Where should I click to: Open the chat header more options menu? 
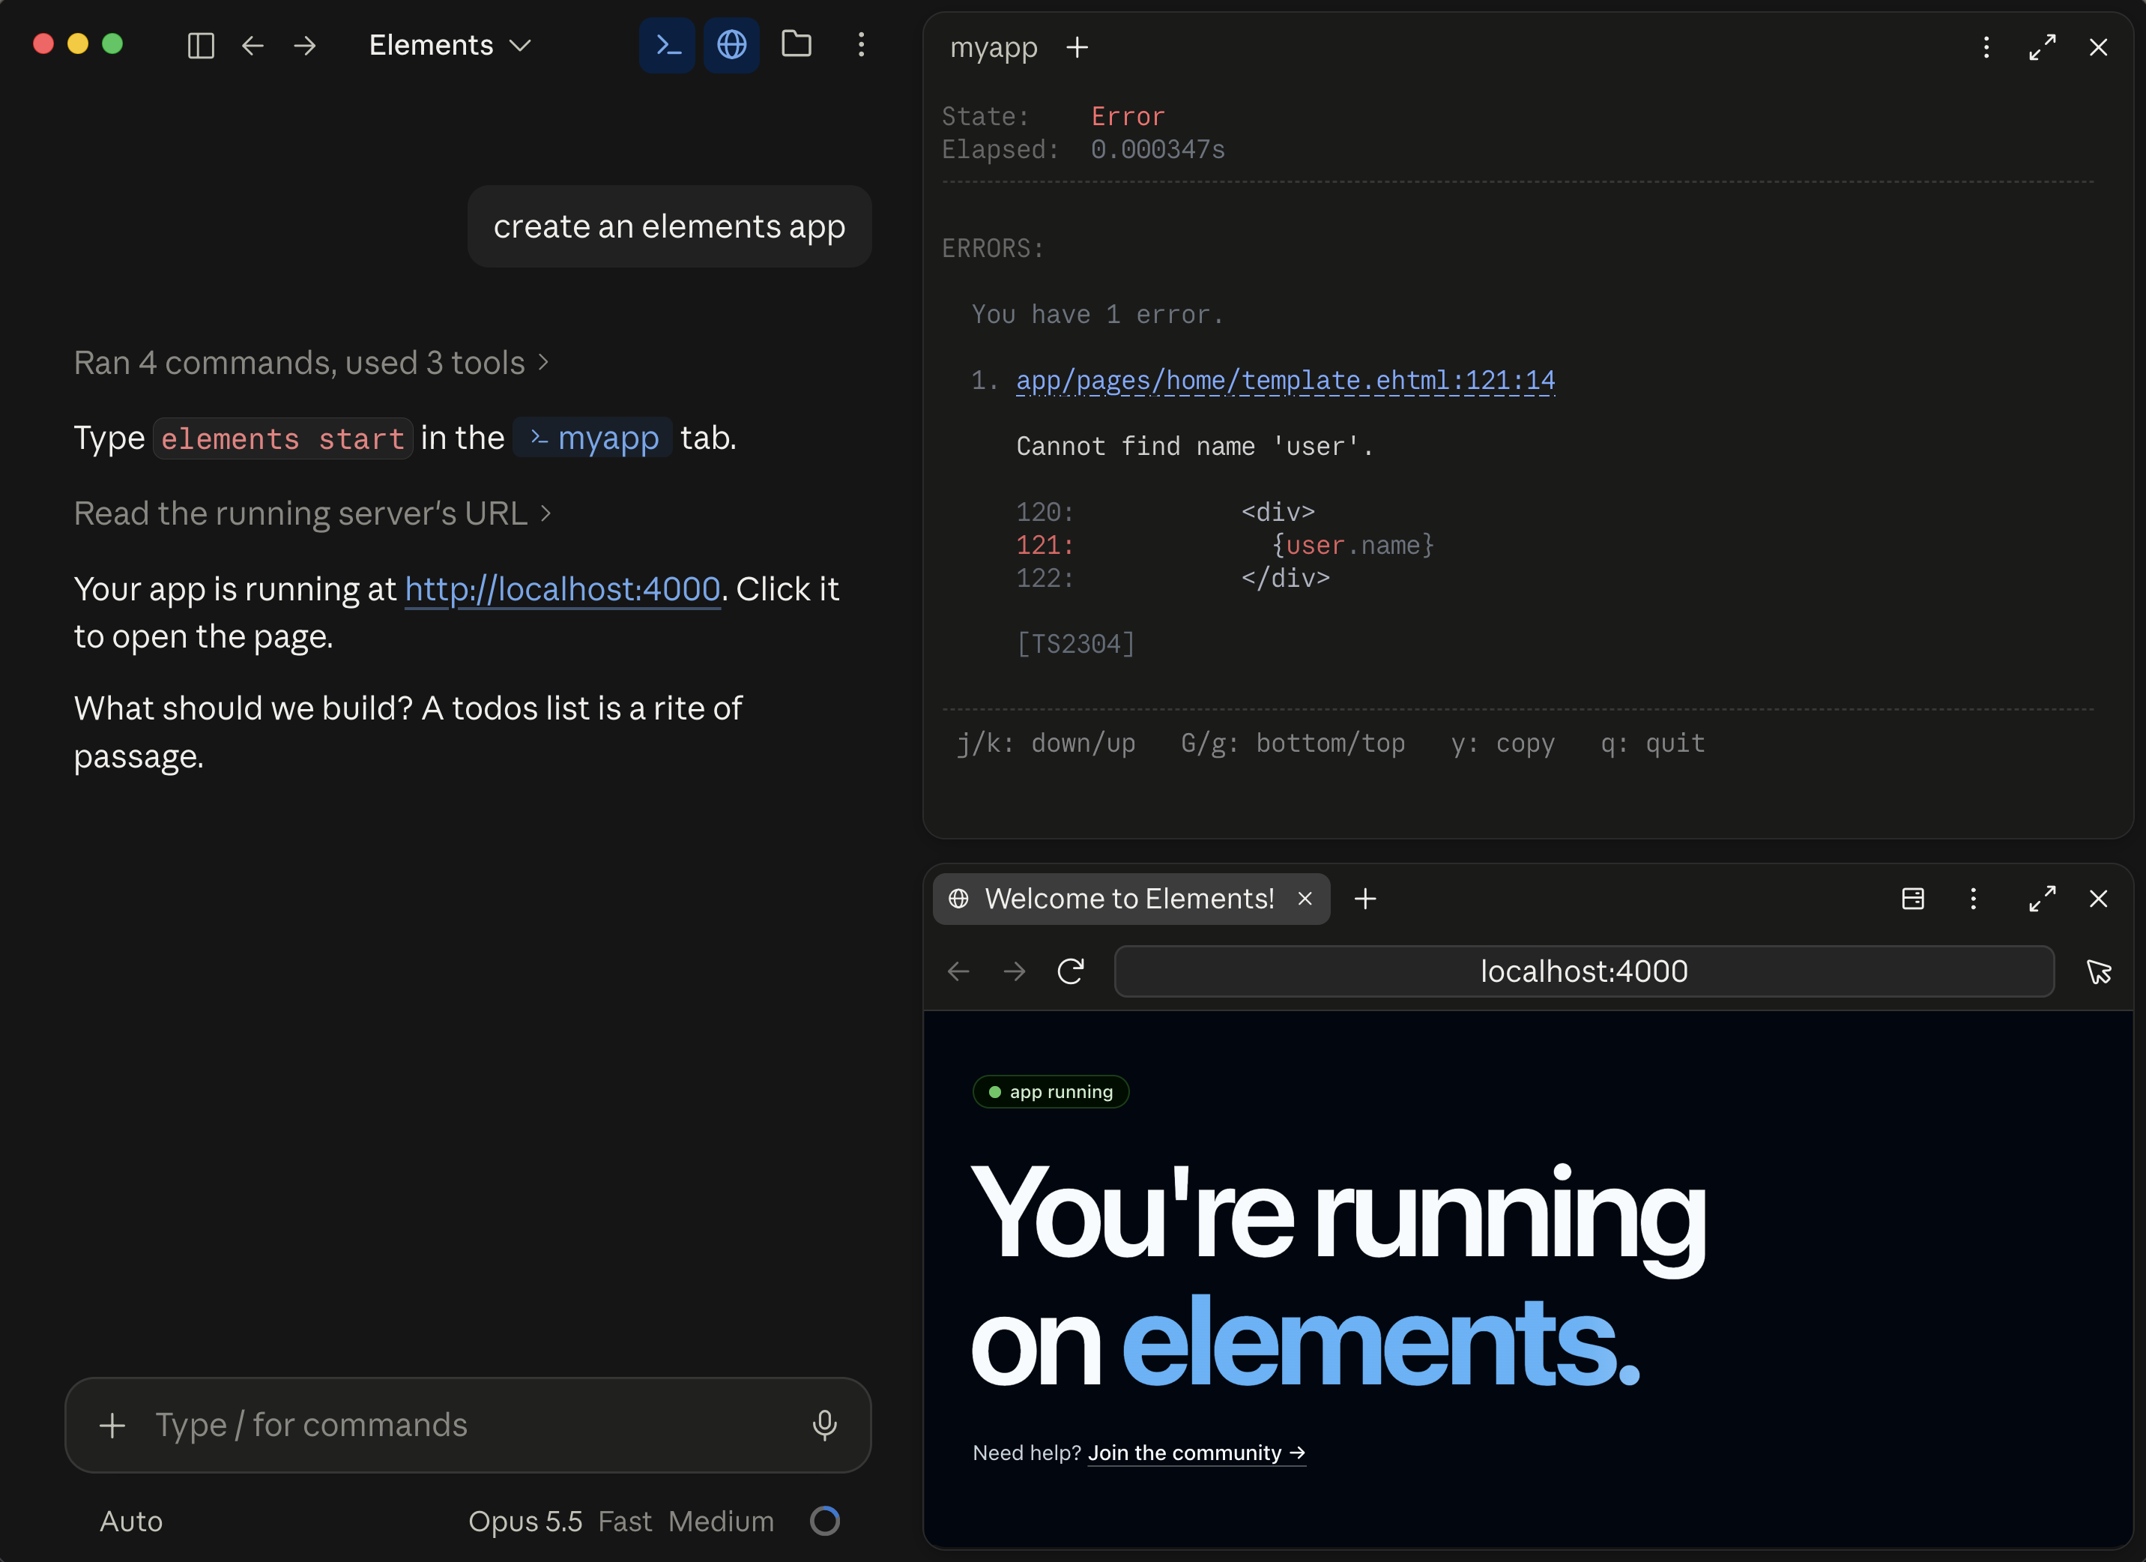861,44
